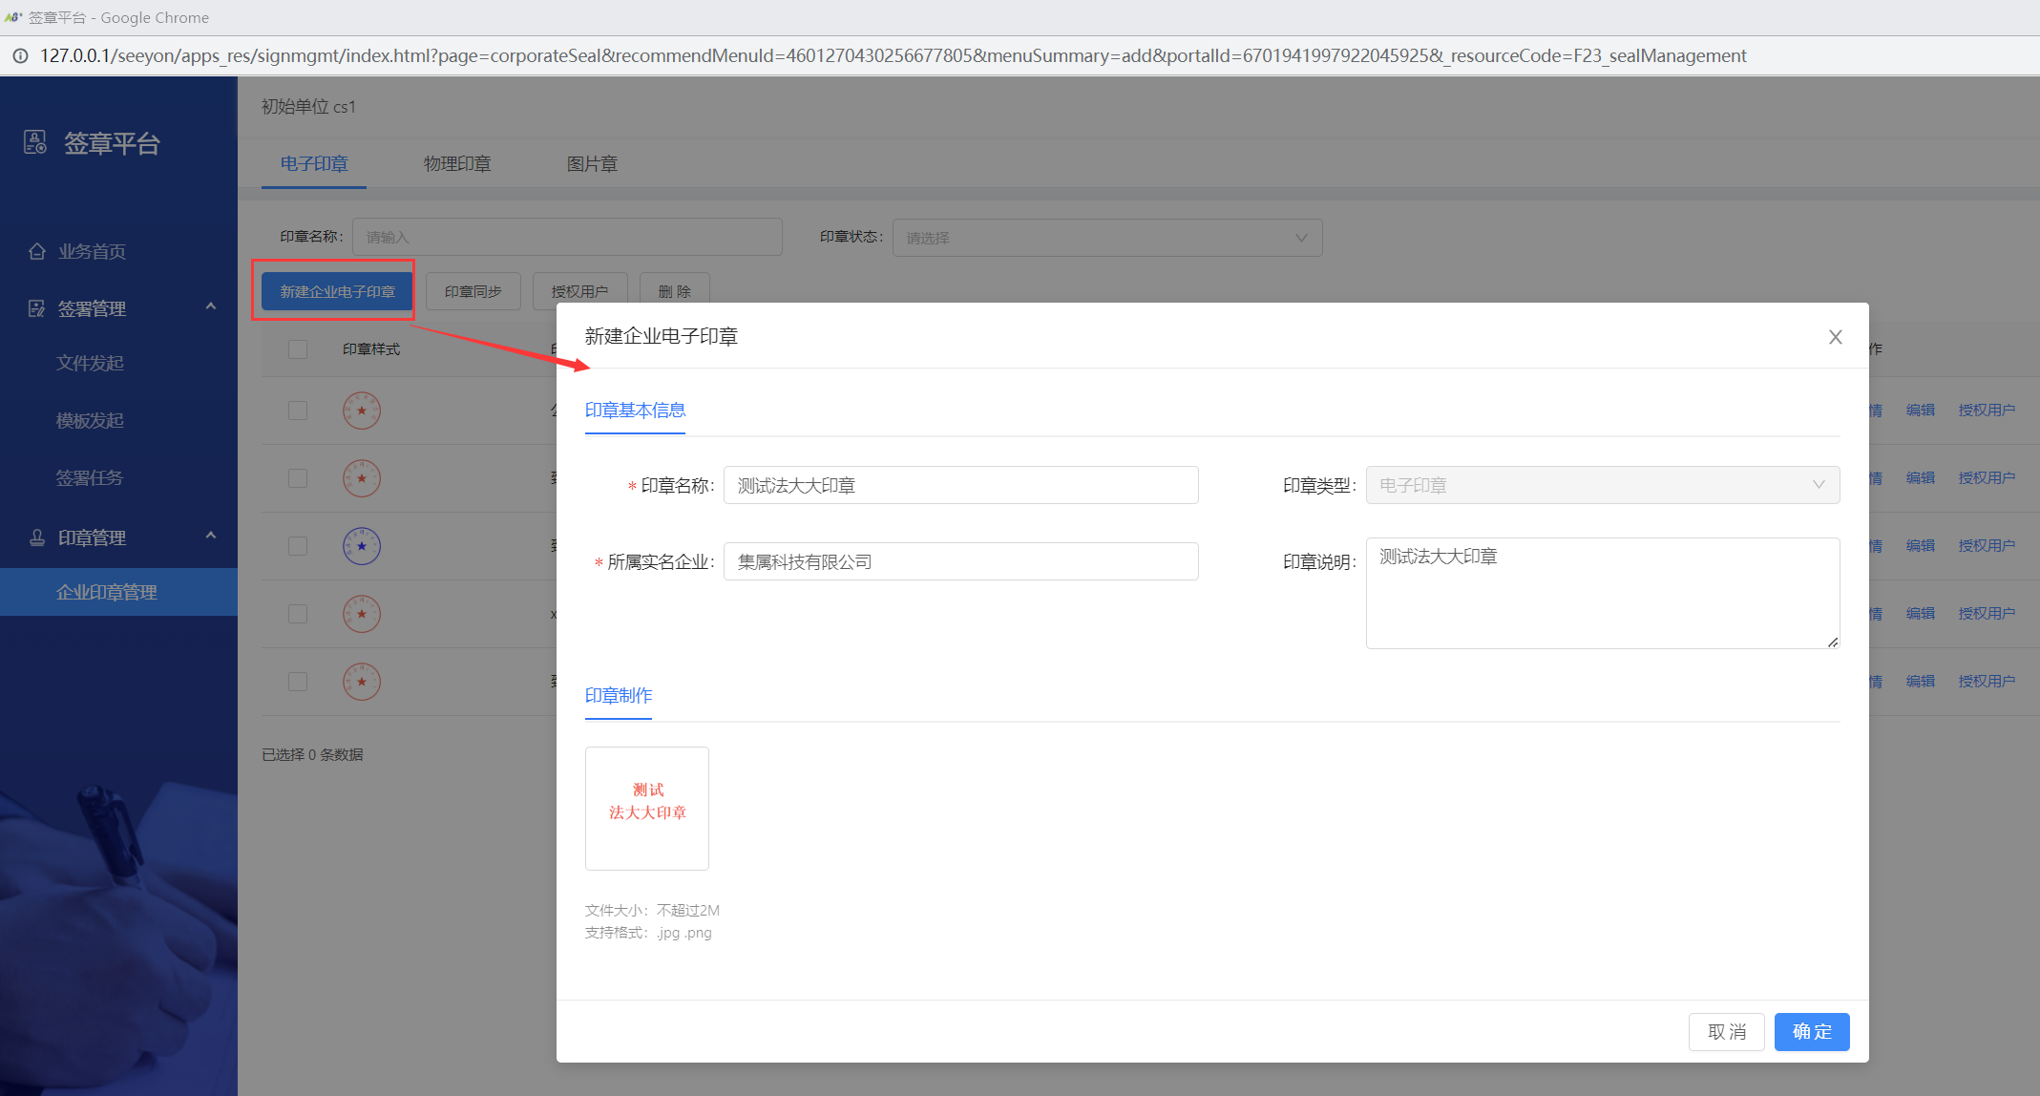Click the last red seal image in list
Screen dimensions: 2040x1096
click(x=362, y=682)
